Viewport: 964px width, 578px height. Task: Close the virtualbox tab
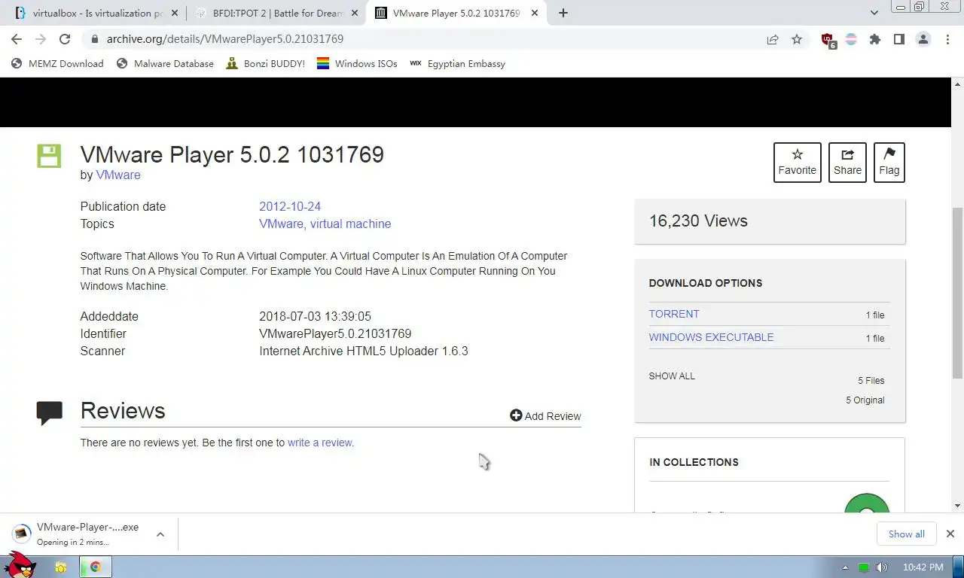click(175, 13)
